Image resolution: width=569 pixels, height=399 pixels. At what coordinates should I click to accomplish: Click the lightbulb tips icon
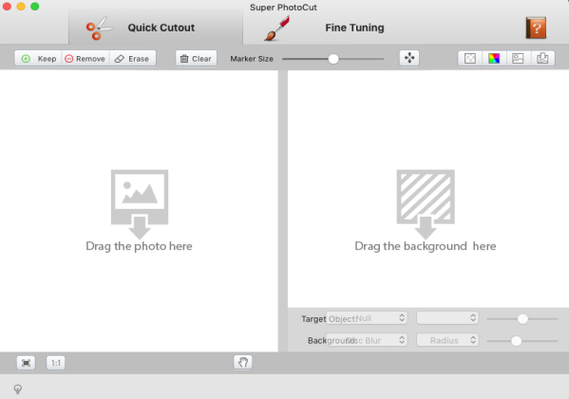click(17, 389)
